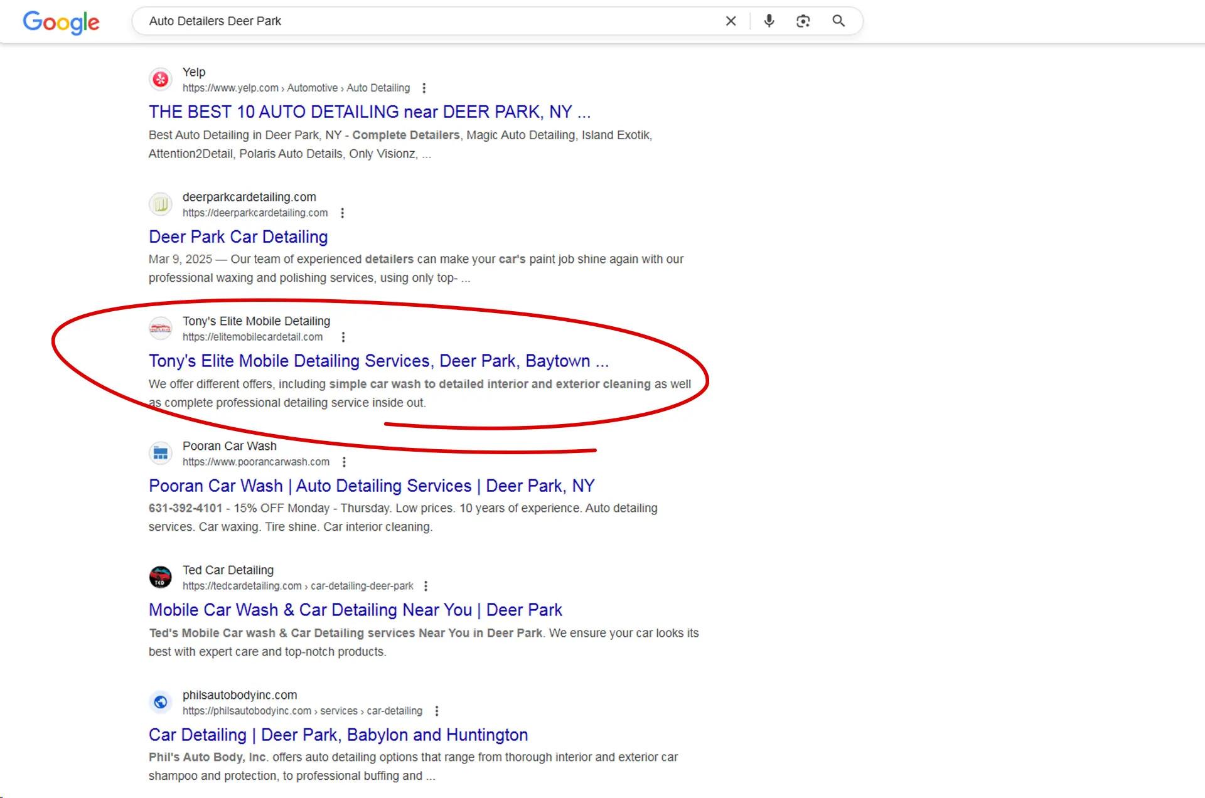Screen dimensions: 1205x798
Task: Start voice search with microphone
Action: [769, 21]
